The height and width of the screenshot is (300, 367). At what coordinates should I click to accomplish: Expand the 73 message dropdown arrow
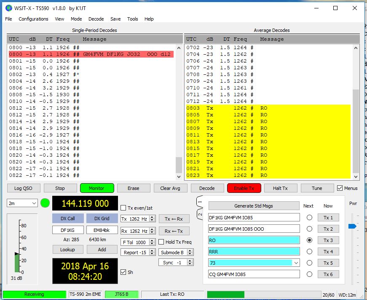point(296,263)
